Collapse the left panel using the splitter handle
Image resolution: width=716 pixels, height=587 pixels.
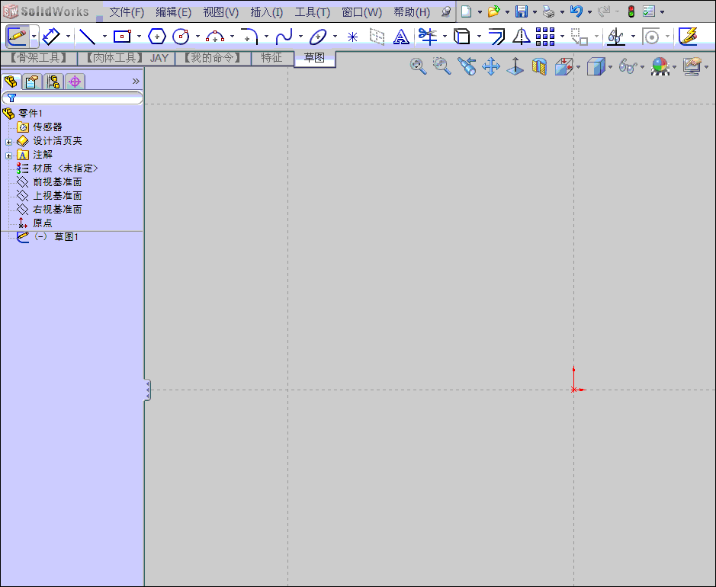pyautogui.click(x=147, y=390)
